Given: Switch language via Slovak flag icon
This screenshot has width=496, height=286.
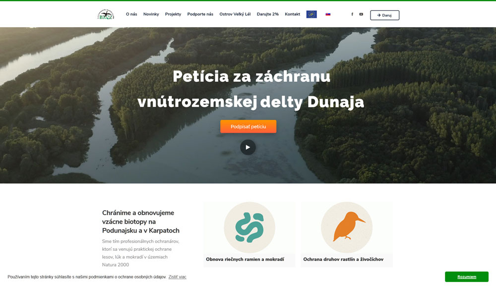Looking at the screenshot, I should click(x=328, y=14).
